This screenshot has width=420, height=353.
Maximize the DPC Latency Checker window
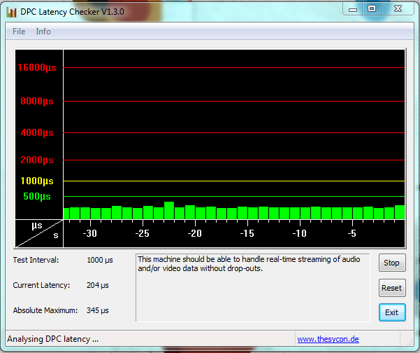372,9
